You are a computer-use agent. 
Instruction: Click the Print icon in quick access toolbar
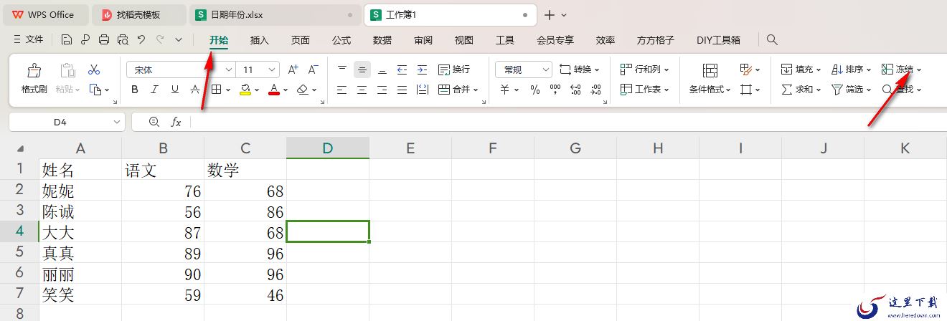click(104, 40)
